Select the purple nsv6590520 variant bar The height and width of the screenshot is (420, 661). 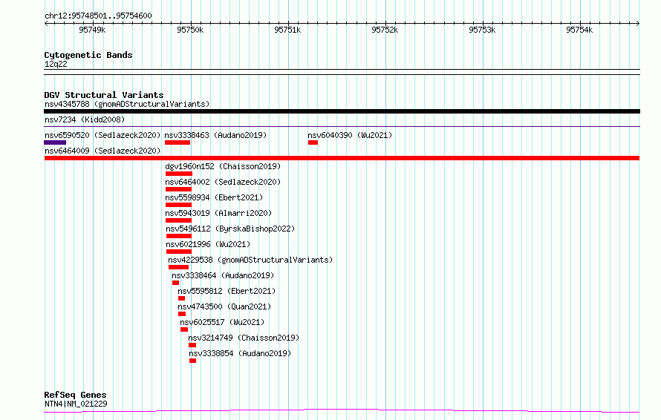point(55,142)
